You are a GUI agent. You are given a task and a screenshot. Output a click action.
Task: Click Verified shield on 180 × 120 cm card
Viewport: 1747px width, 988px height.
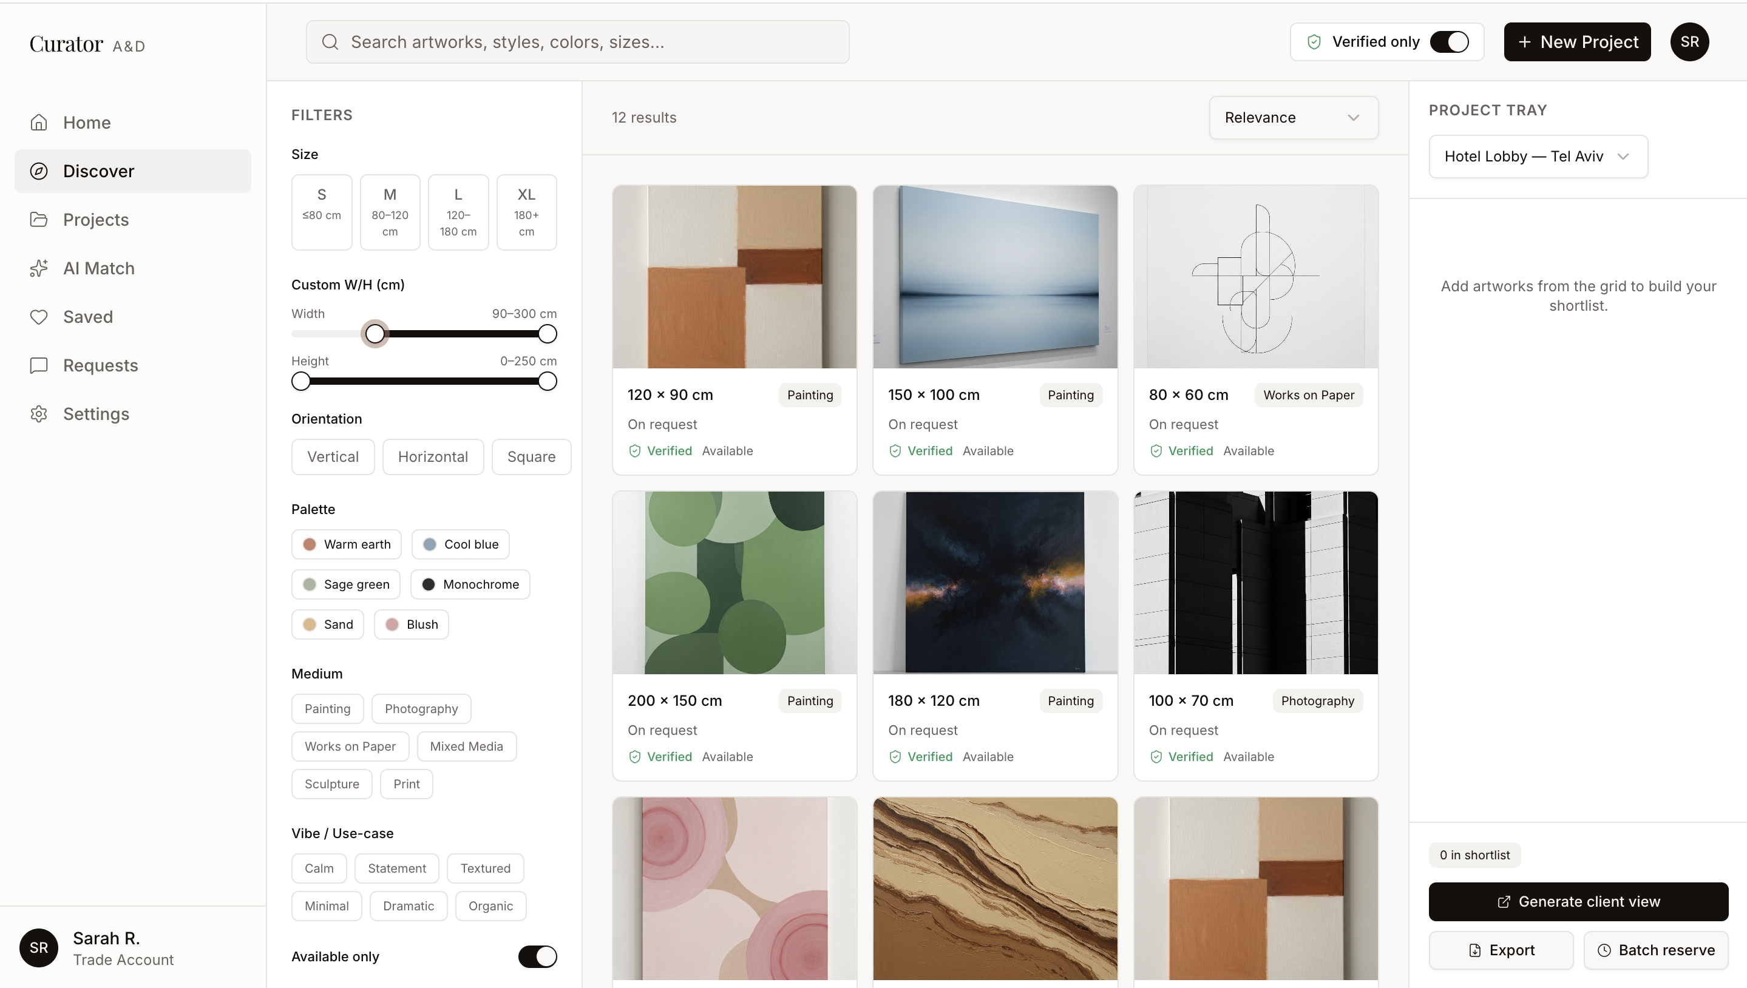click(895, 757)
